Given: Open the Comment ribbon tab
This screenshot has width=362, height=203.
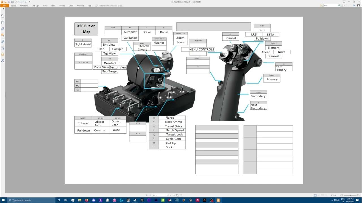Looking at the screenshot, I should (24, 6).
